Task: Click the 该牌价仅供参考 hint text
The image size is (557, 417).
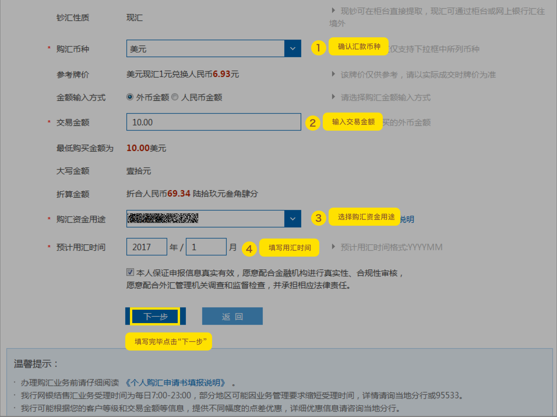Action: click(418, 75)
